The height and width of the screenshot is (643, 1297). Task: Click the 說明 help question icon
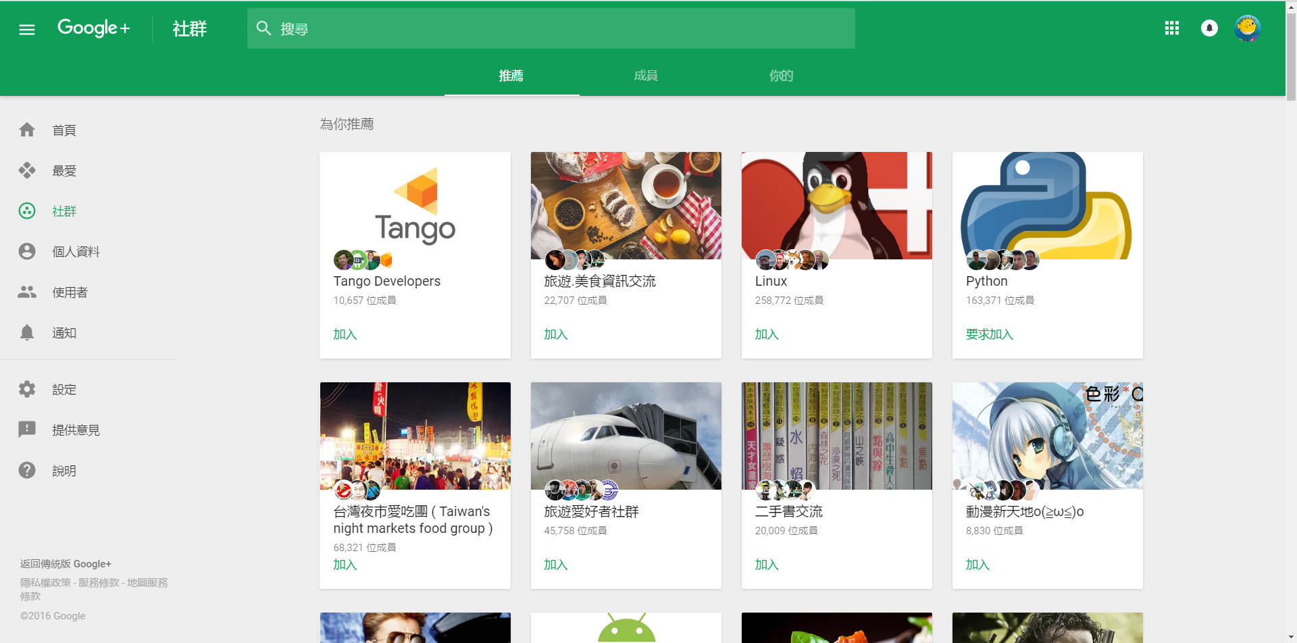coord(27,470)
